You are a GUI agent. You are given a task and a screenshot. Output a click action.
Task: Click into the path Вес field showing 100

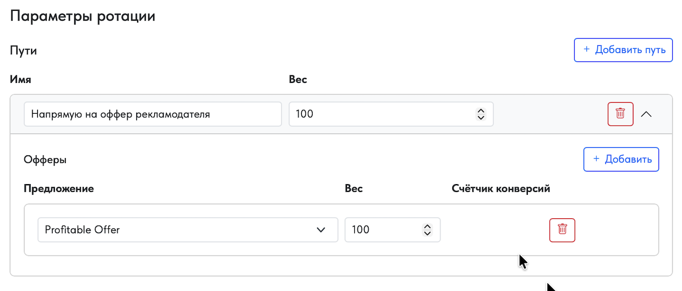click(381, 114)
